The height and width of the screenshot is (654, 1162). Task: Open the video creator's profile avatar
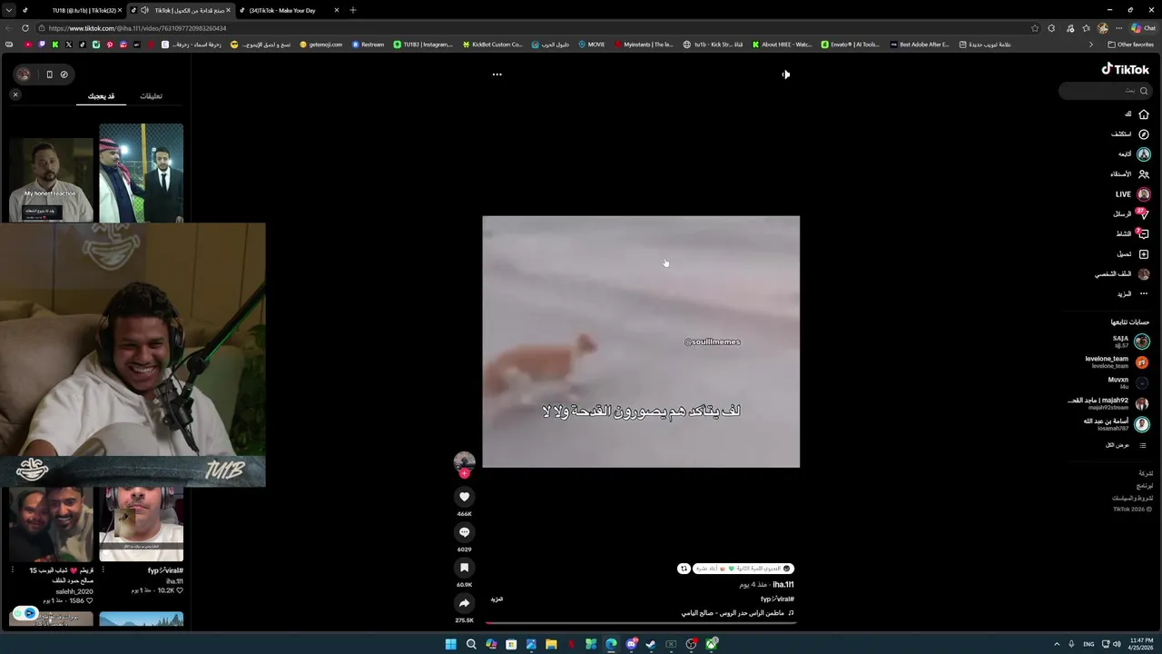pyautogui.click(x=464, y=461)
